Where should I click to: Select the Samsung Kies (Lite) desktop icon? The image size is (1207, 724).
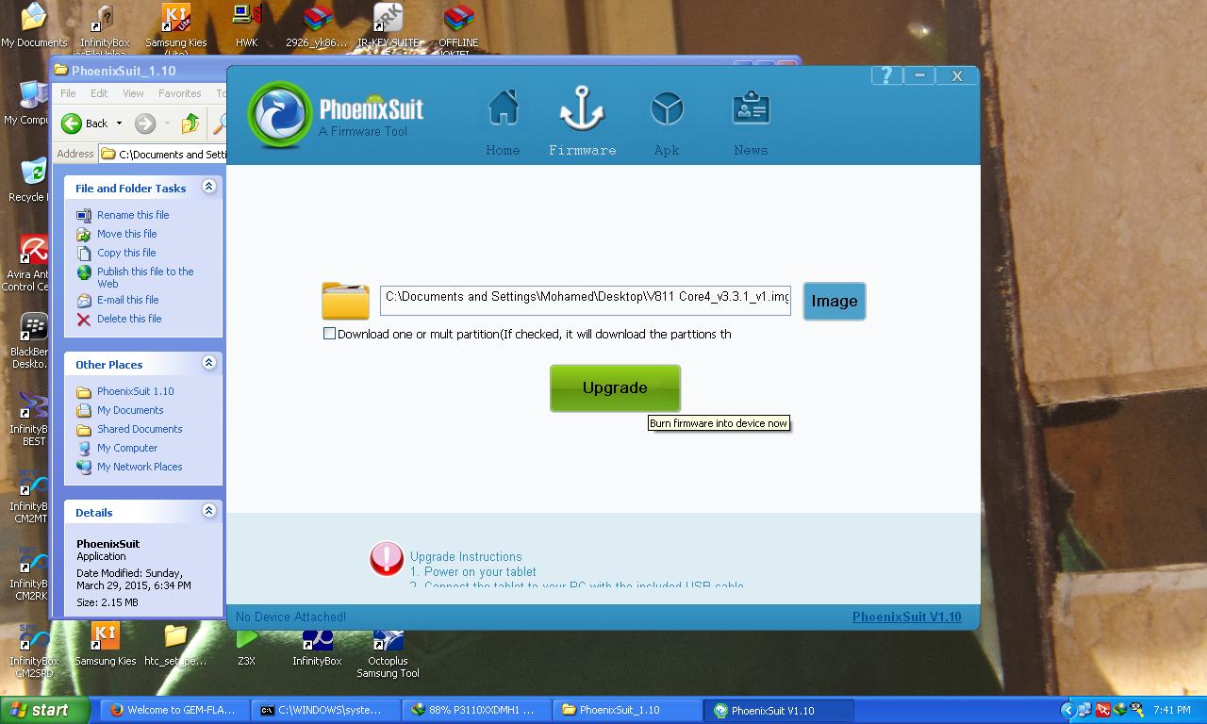(175, 27)
